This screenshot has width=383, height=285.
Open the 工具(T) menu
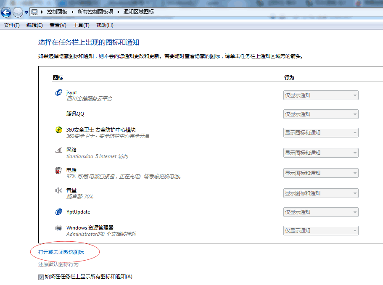[x=81, y=25]
